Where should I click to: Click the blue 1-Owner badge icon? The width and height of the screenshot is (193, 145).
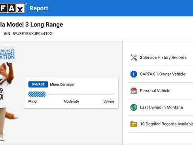pyautogui.click(x=134, y=74)
